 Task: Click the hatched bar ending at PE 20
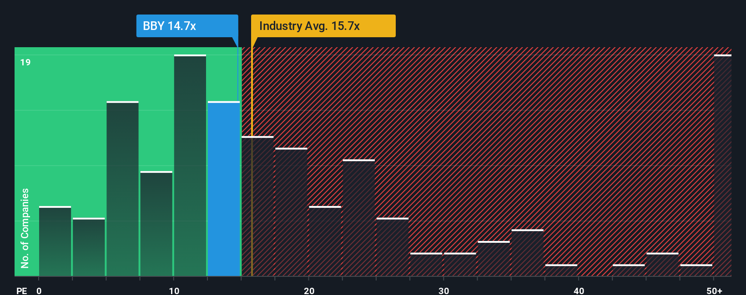(x=291, y=212)
